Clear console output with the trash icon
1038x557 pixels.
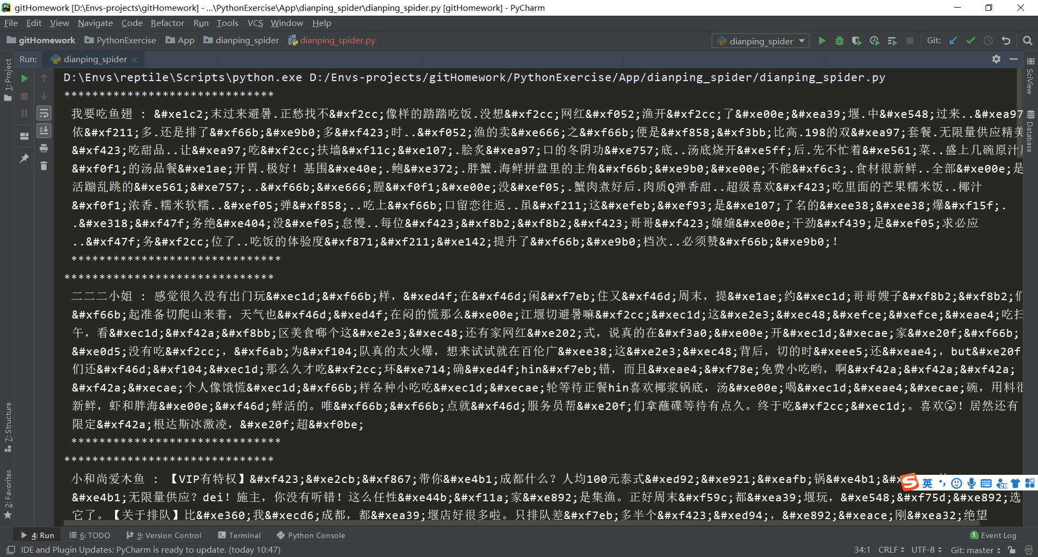coord(44,166)
